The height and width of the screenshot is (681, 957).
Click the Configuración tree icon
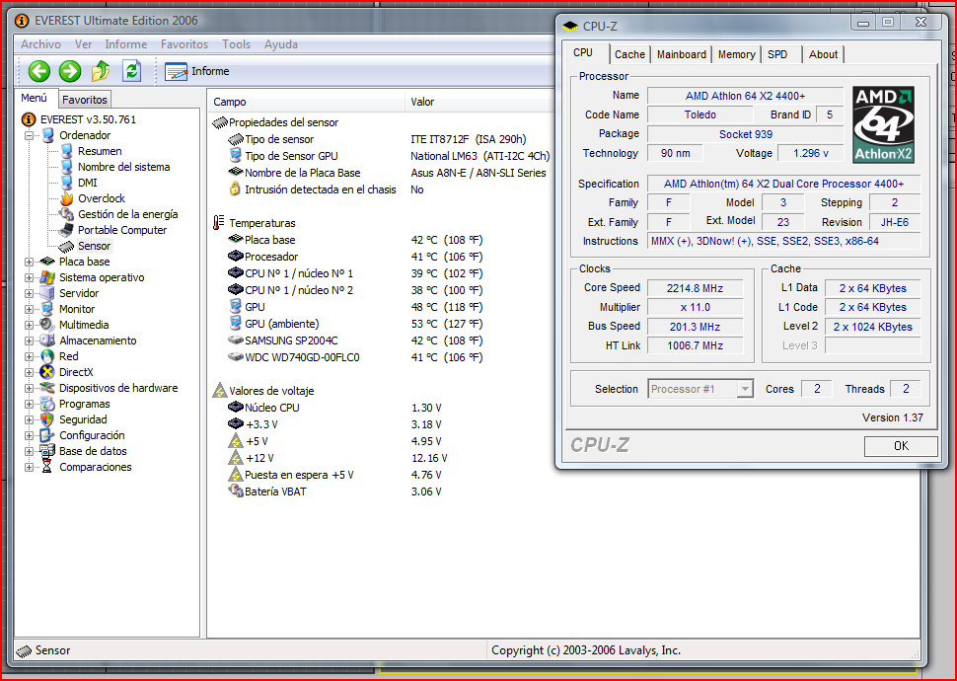(x=47, y=435)
